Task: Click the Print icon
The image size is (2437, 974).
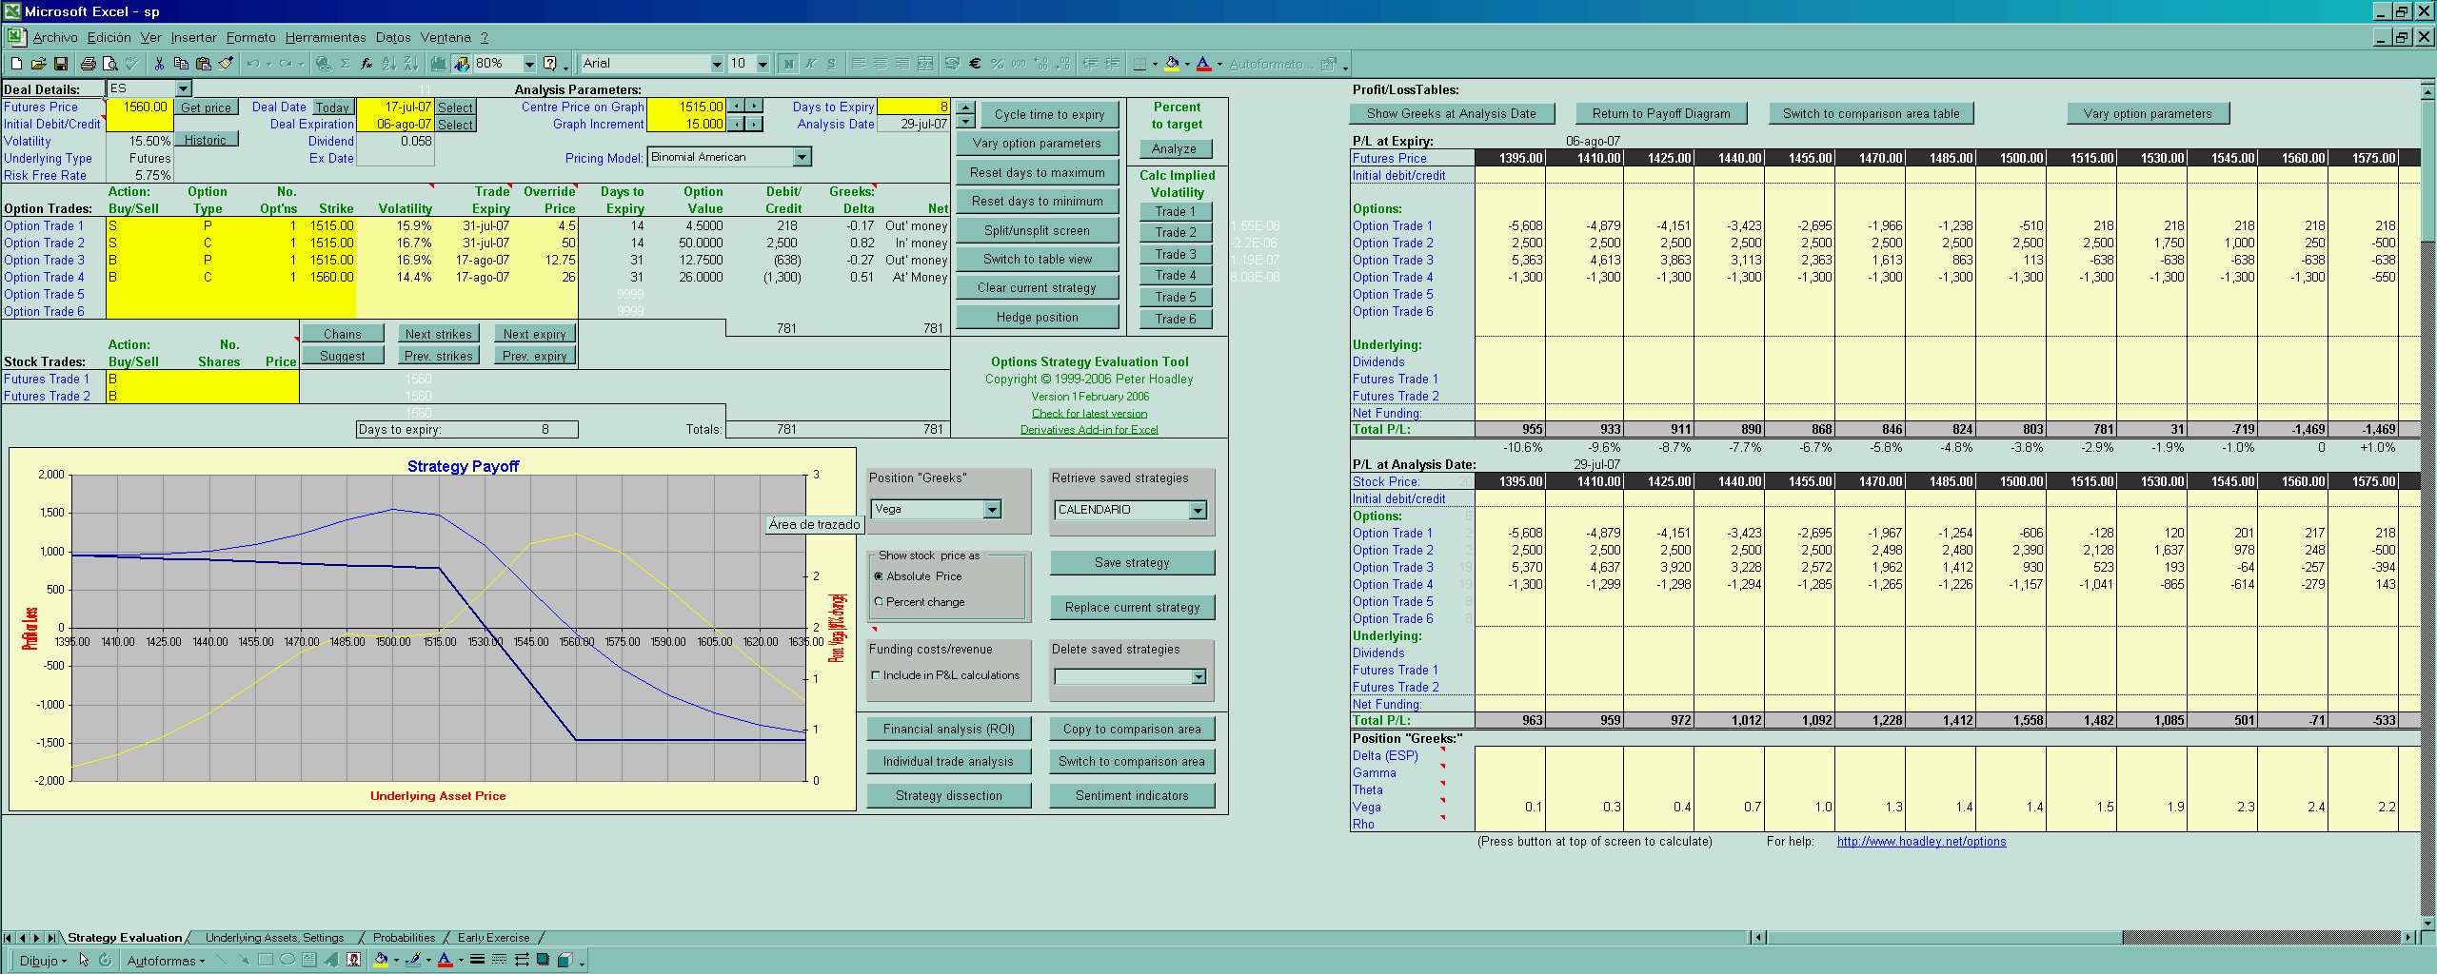Action: (89, 64)
